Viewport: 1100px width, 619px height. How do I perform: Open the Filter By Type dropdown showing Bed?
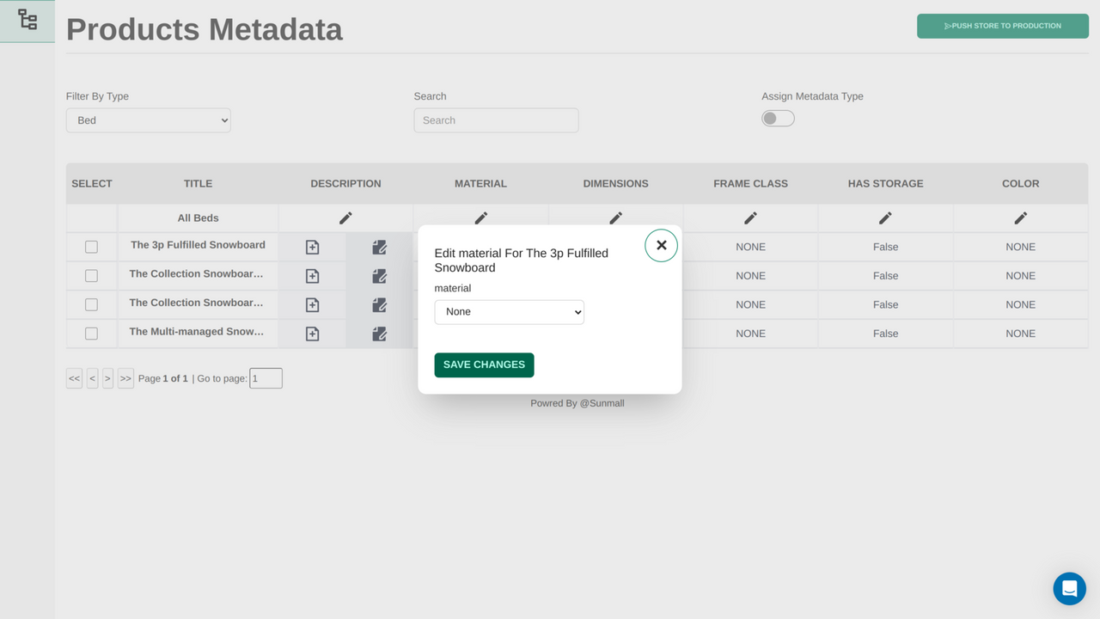point(148,120)
